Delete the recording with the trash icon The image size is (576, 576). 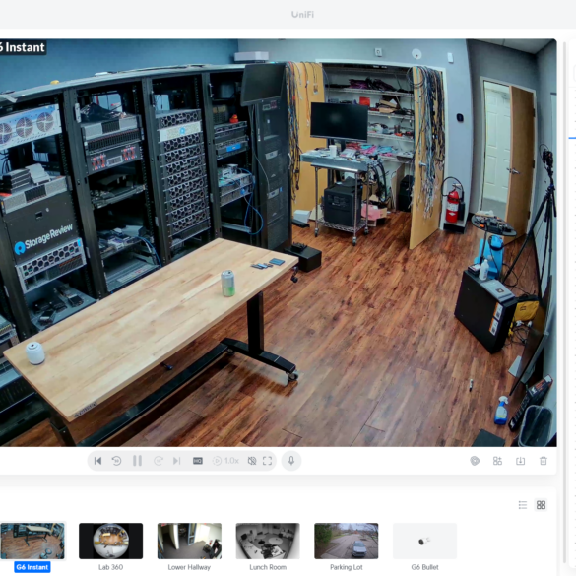[544, 461]
